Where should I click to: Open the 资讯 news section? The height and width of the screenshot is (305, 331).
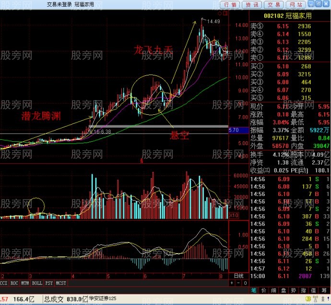coord(252,5)
